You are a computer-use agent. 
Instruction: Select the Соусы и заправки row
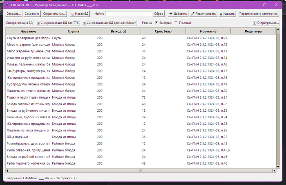pos(141,38)
